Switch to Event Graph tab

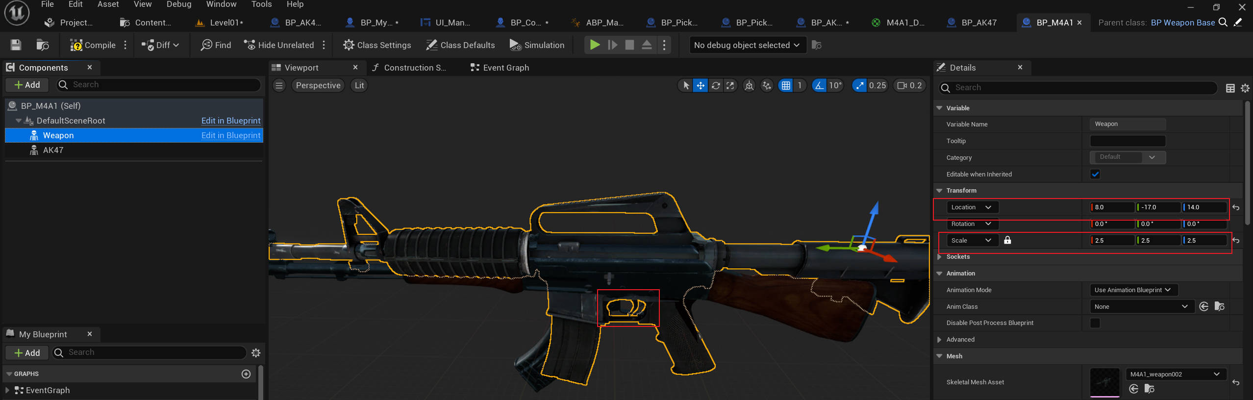click(500, 68)
